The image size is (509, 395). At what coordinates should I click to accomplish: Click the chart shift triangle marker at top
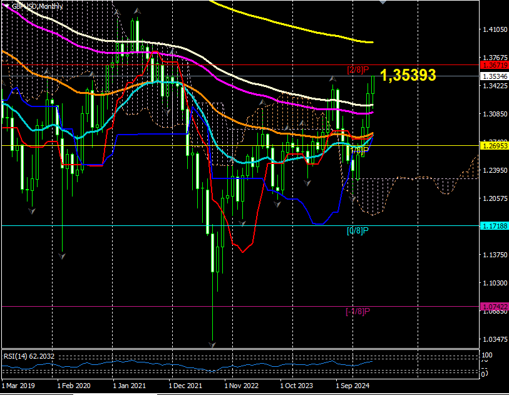(x=383, y=2)
